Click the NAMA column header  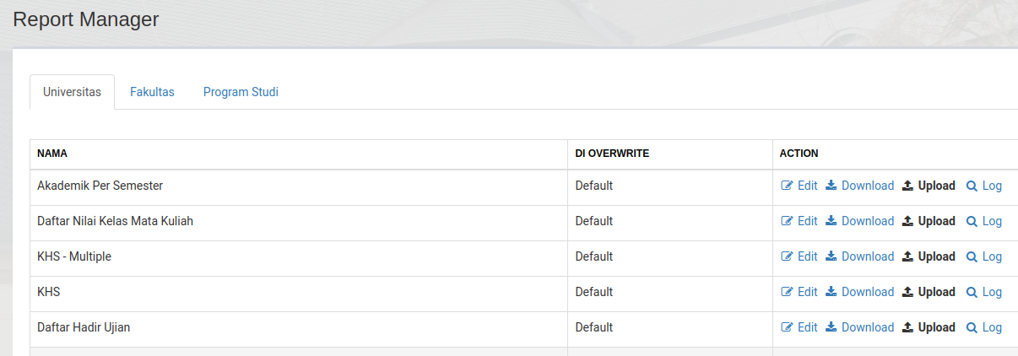52,154
